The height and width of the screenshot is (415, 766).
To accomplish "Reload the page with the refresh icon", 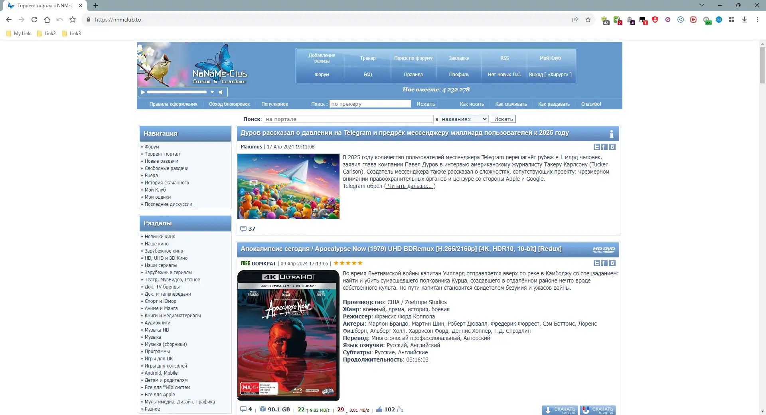I will pyautogui.click(x=34, y=20).
